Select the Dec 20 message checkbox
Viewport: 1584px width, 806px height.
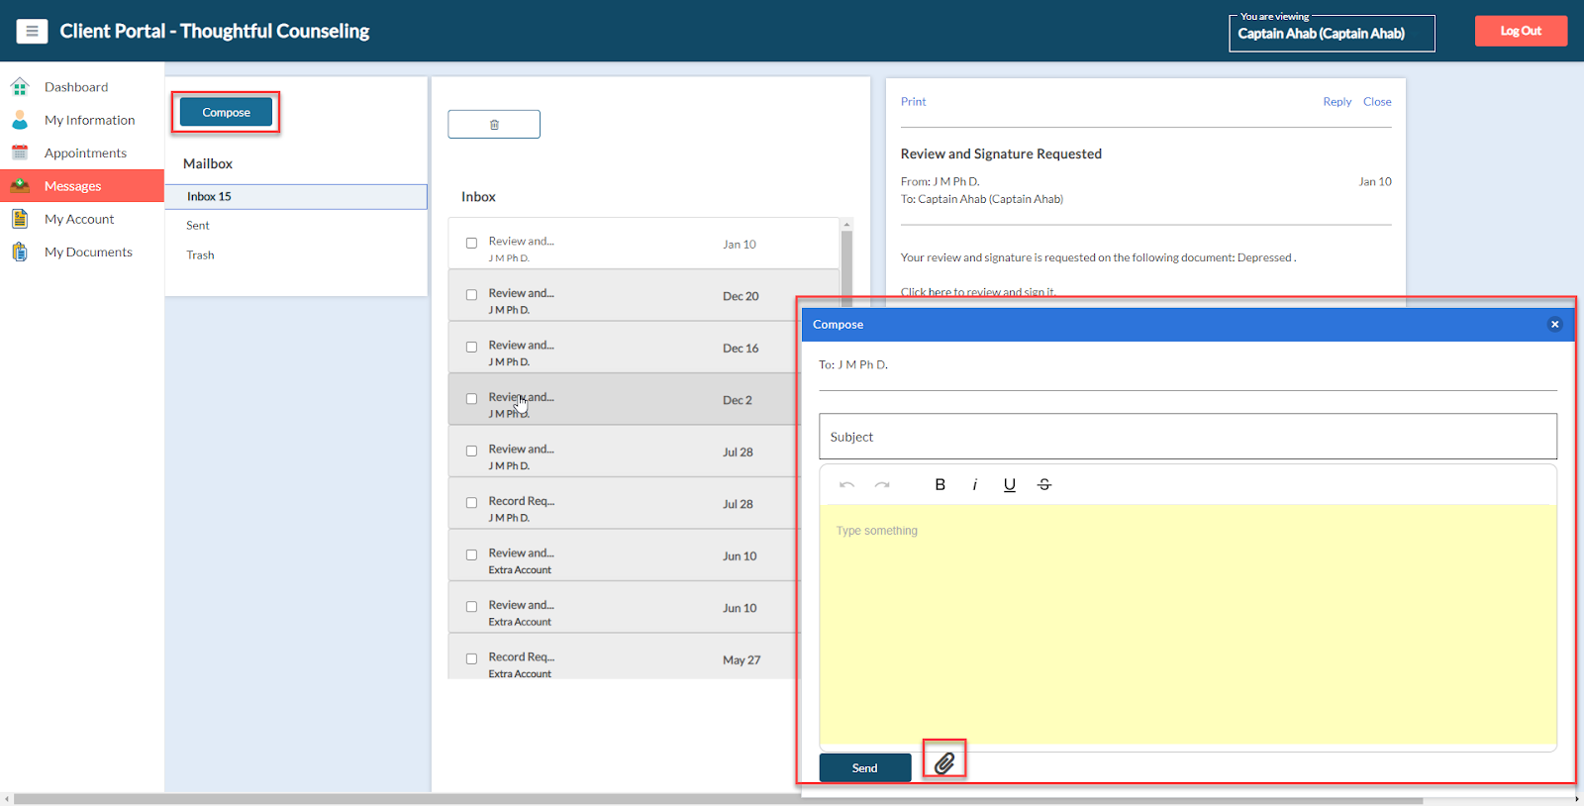(472, 295)
